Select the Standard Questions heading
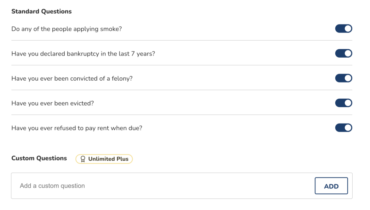The image size is (370, 210). point(41,11)
